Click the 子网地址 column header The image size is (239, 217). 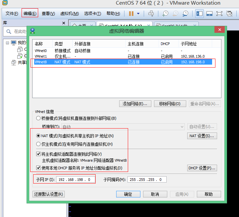tap(195, 44)
